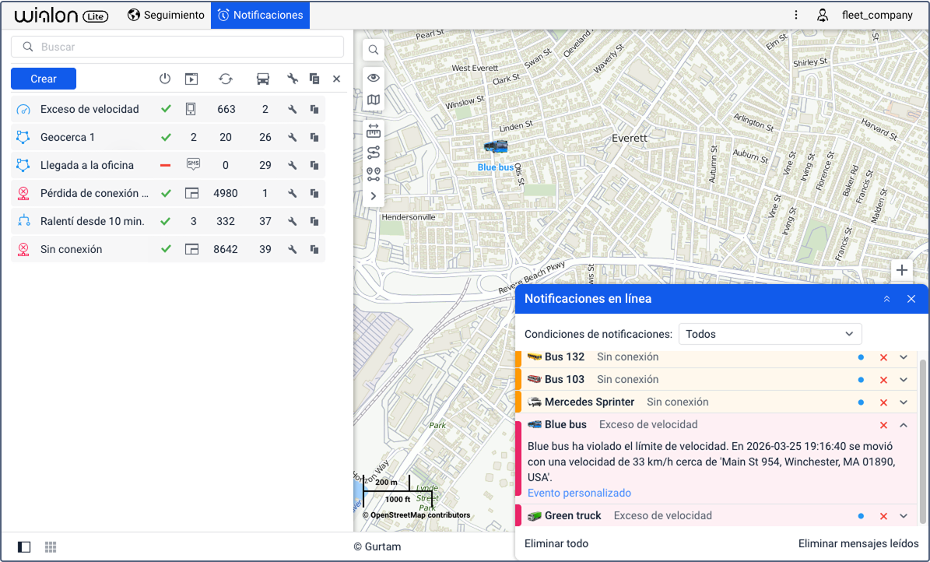Open the routing tool on map toolbar

374,152
